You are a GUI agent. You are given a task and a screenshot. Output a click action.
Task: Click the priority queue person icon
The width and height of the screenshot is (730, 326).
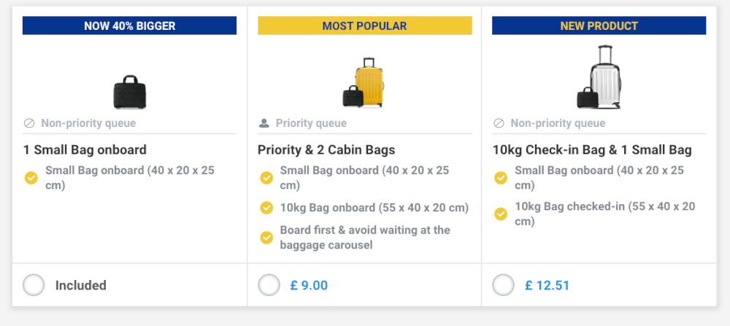pos(264,123)
